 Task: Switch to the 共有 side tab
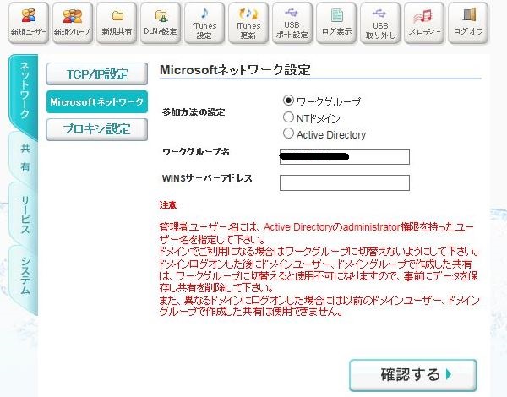(25, 158)
